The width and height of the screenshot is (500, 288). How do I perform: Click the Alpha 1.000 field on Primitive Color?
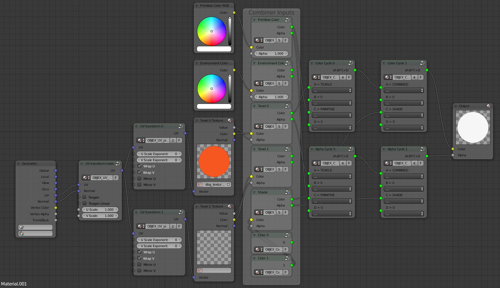click(x=271, y=53)
